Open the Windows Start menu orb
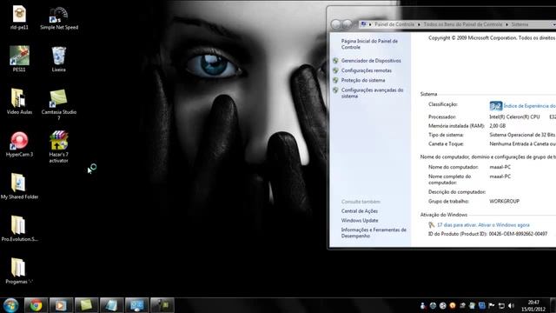Screen dimensions: 556x313 pos(10,305)
